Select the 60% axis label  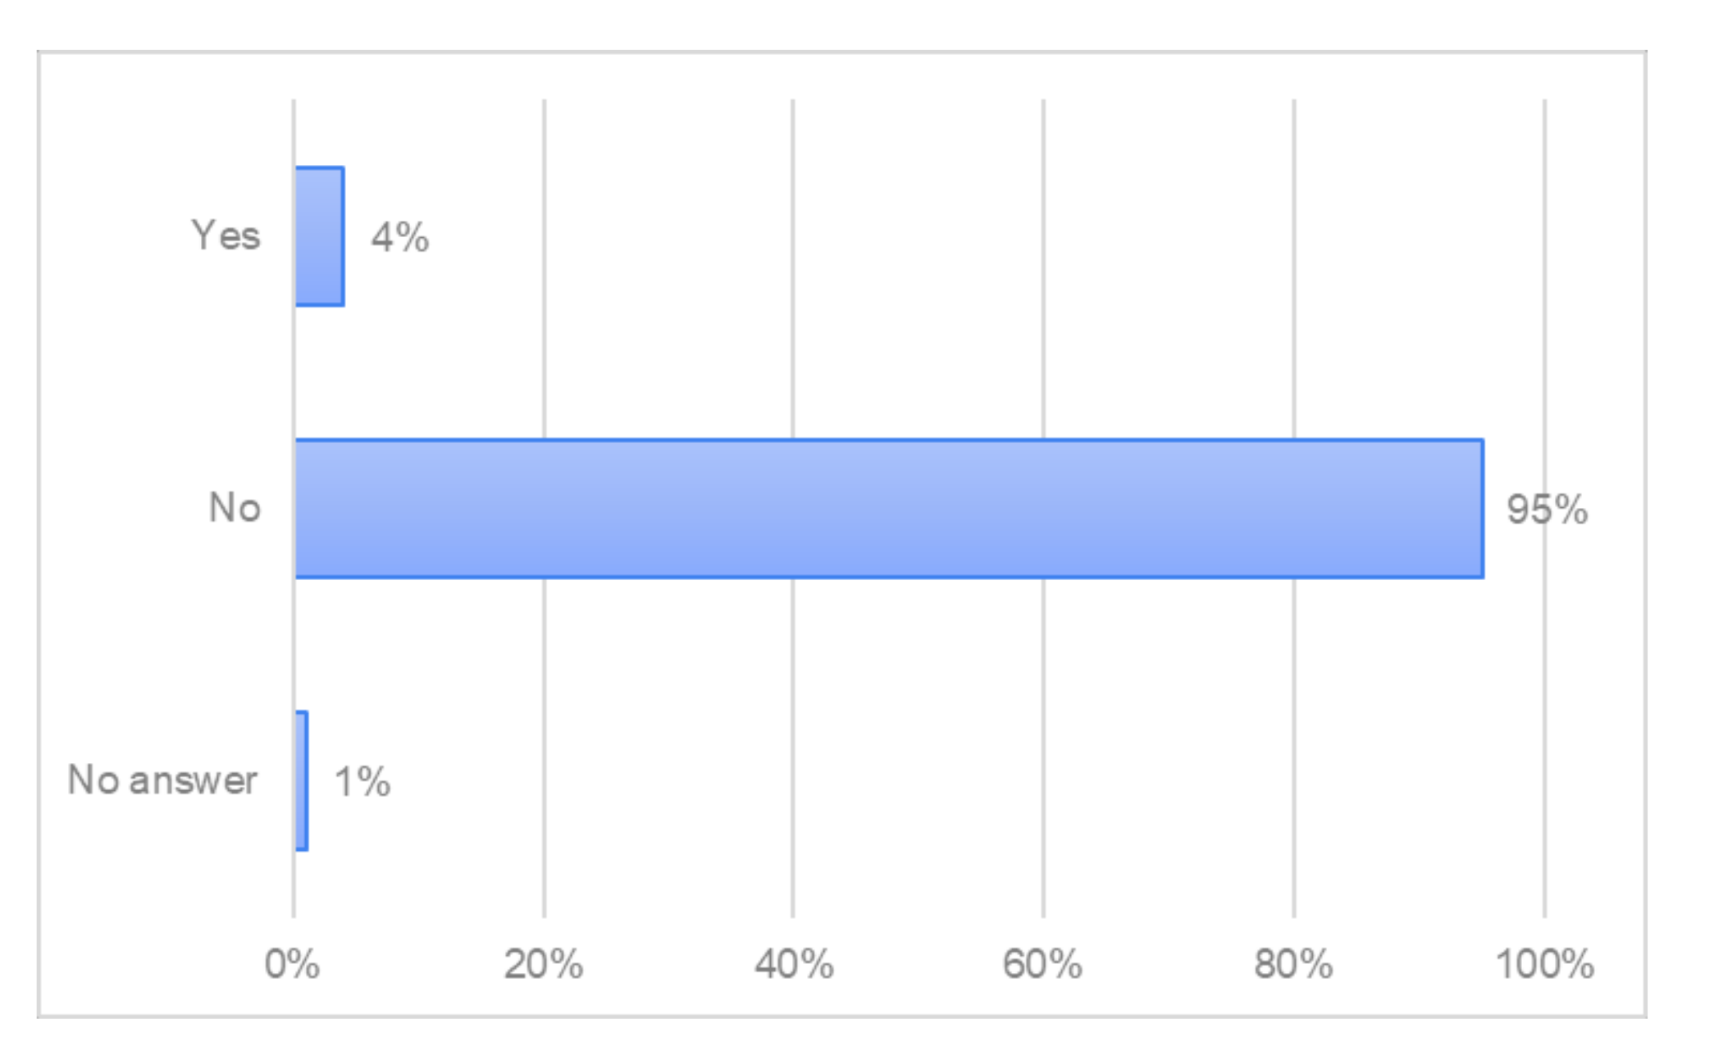coord(1042,964)
